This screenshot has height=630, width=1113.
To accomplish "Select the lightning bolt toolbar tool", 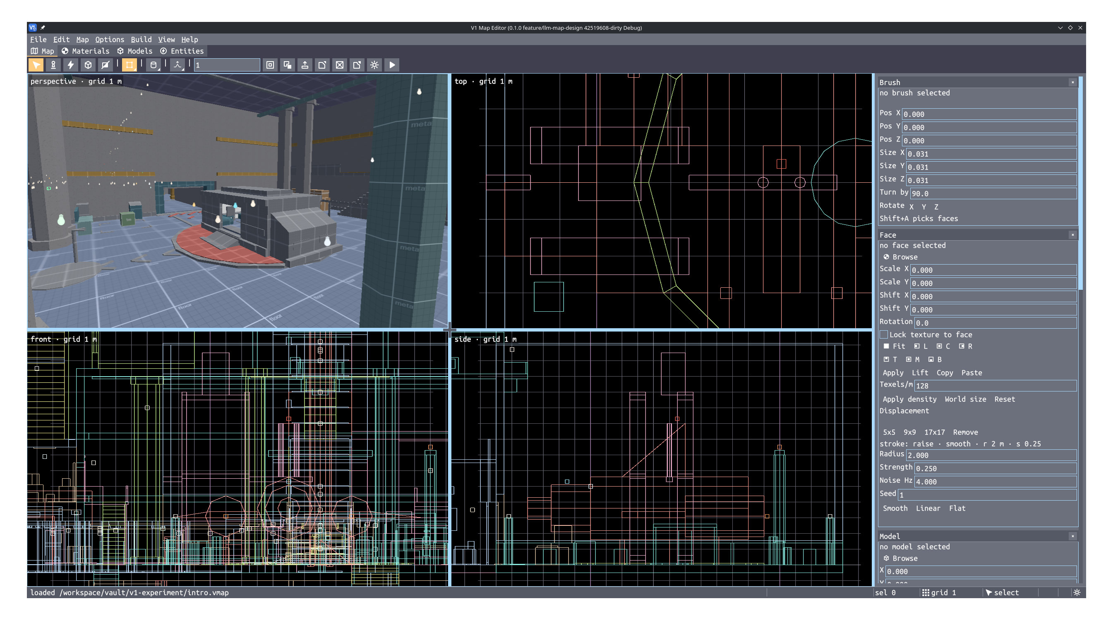I will (71, 65).
